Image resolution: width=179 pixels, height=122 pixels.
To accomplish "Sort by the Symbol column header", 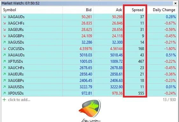I will (32, 10).
